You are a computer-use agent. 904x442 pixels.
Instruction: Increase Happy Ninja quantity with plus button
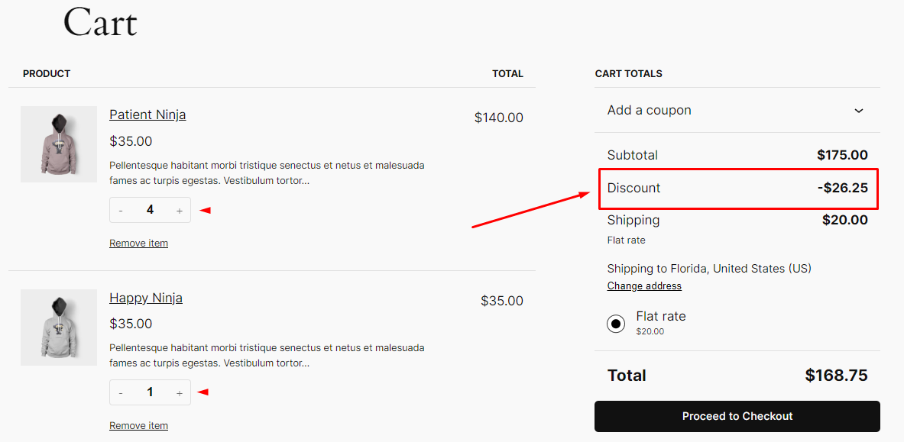(x=177, y=392)
